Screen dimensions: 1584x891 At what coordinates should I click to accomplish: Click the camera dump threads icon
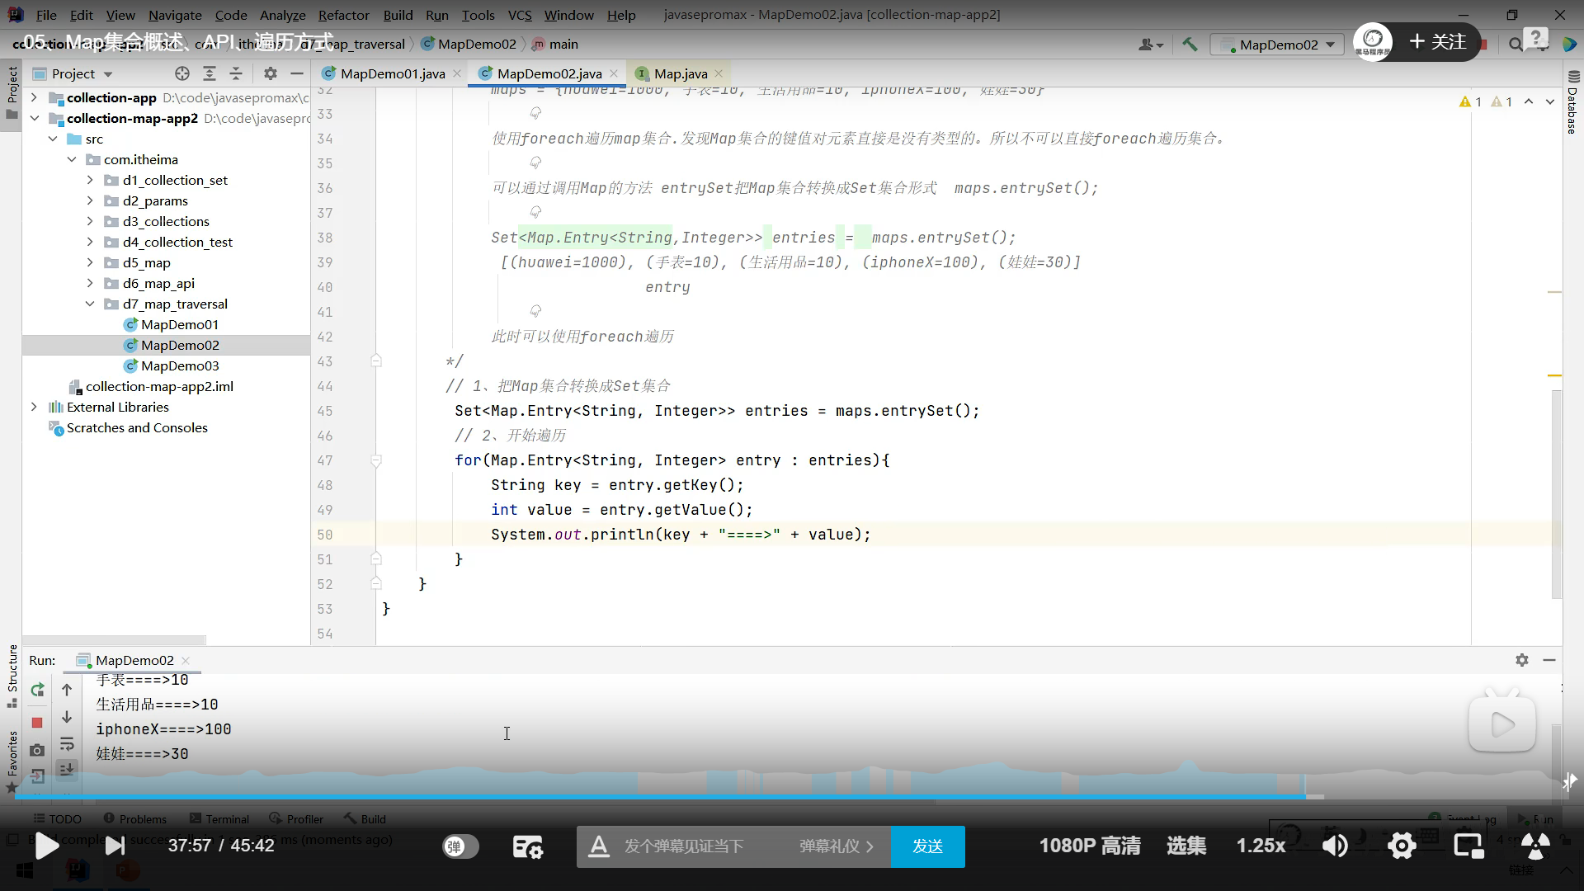37,750
